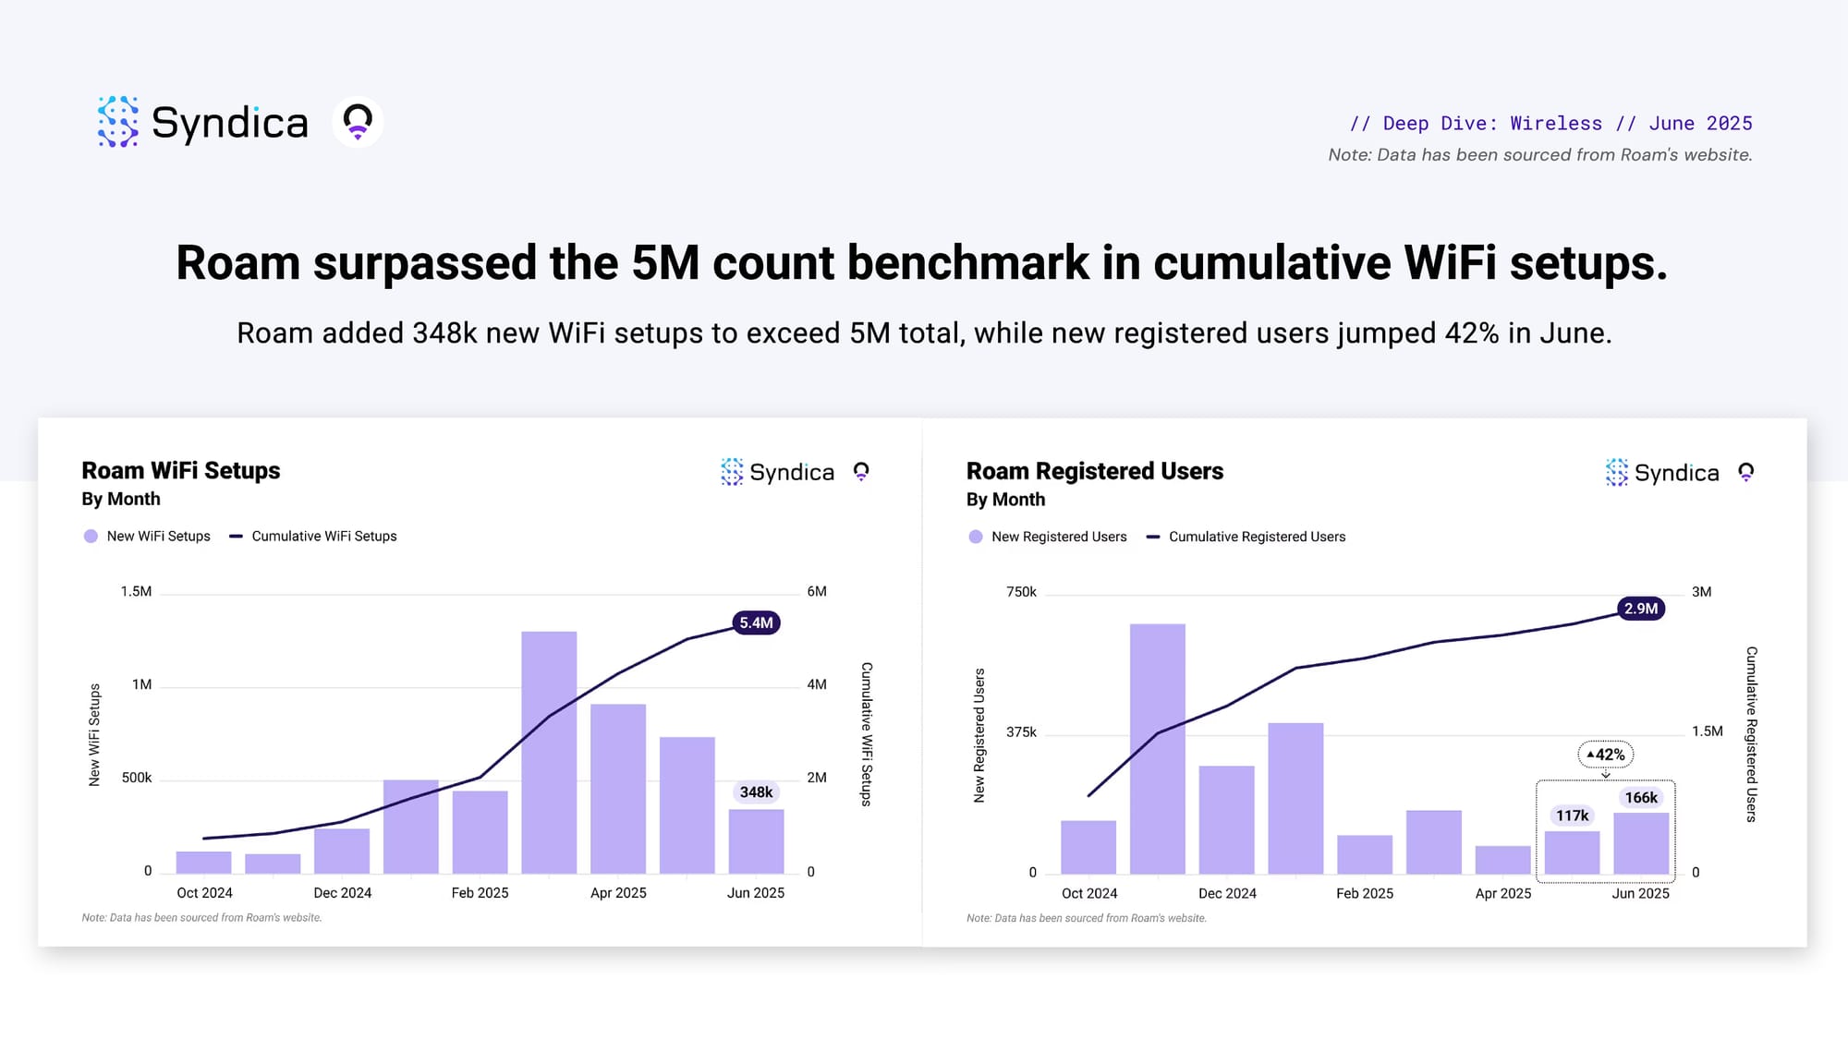1848x1039 pixels.
Task: Click the Syndica logo in header
Action: click(202, 122)
